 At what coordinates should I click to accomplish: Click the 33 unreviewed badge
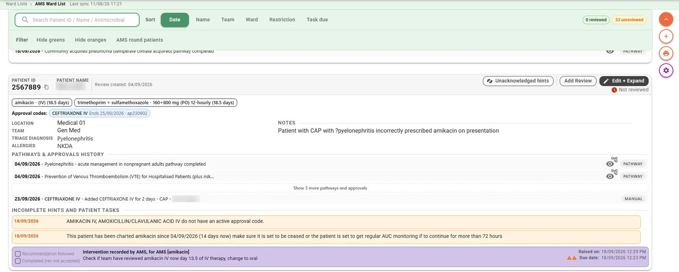(629, 20)
